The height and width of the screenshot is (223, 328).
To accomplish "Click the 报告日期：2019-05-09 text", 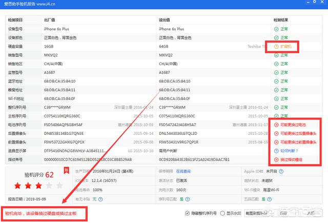I will click(x=27, y=199).
